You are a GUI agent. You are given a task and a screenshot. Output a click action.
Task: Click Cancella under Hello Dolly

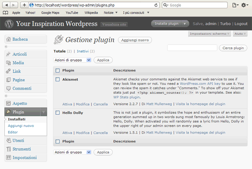pyautogui.click(x=100, y=133)
